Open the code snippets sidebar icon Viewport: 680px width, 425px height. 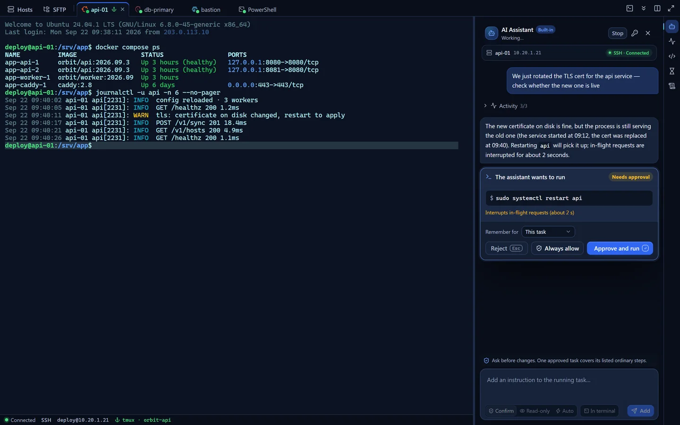(671, 56)
